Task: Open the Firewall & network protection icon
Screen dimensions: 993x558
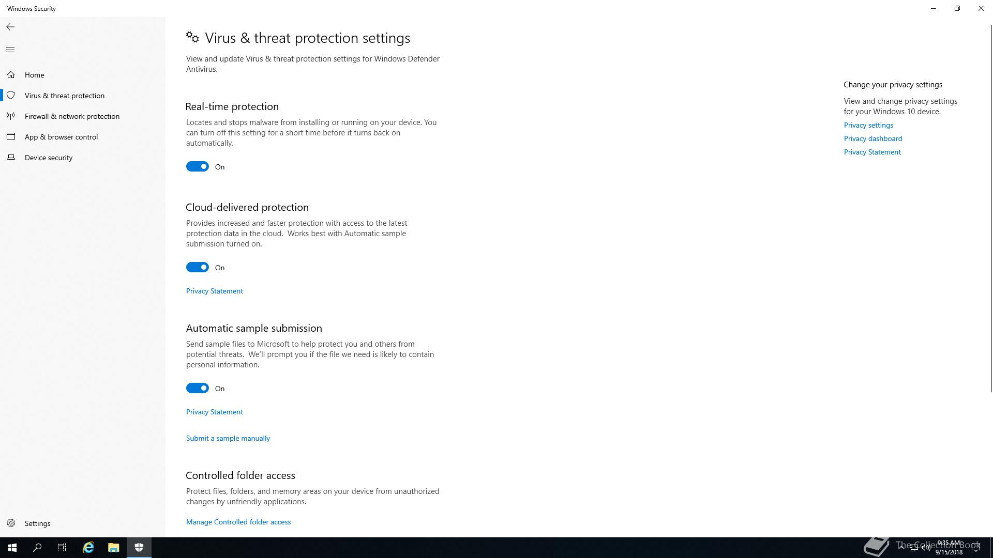Action: (x=11, y=116)
